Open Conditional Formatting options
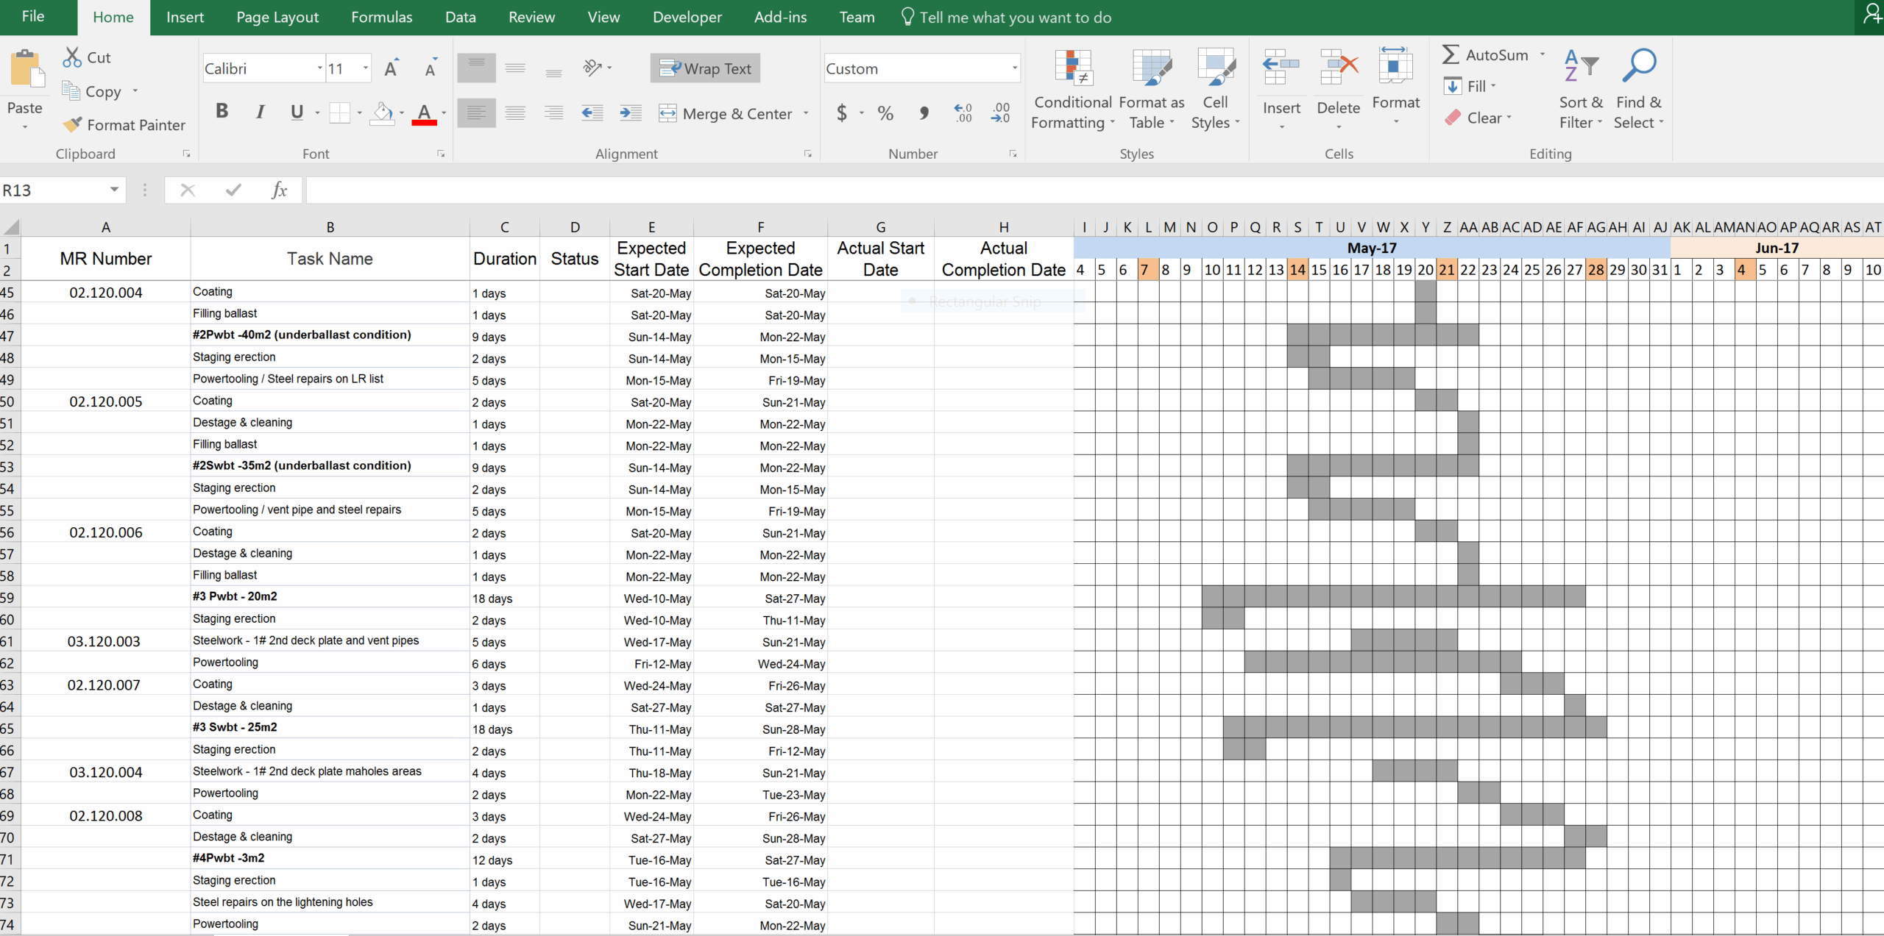Screen dimensions: 1884x936 point(1072,88)
